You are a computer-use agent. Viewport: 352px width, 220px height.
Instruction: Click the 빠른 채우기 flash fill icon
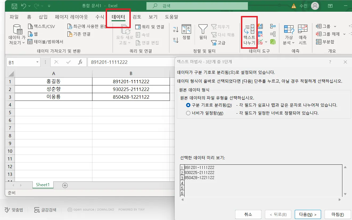260,26
